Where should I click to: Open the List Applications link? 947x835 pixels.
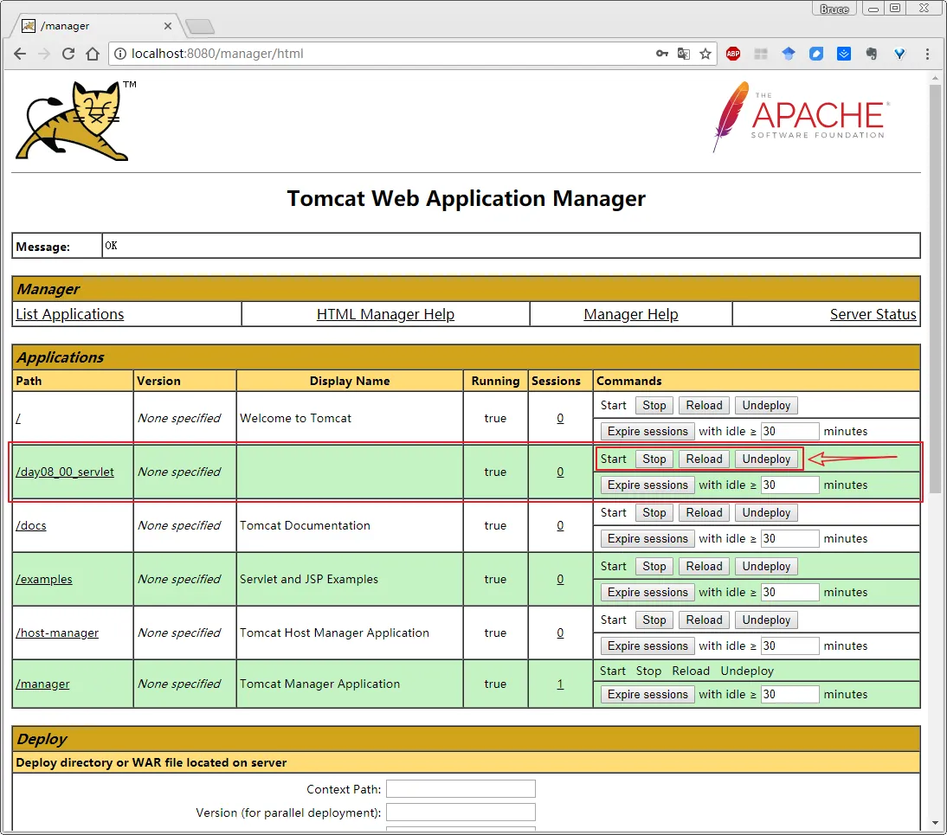pos(70,315)
